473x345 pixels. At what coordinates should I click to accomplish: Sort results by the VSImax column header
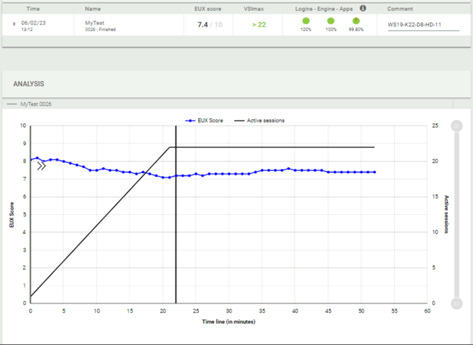pos(253,9)
